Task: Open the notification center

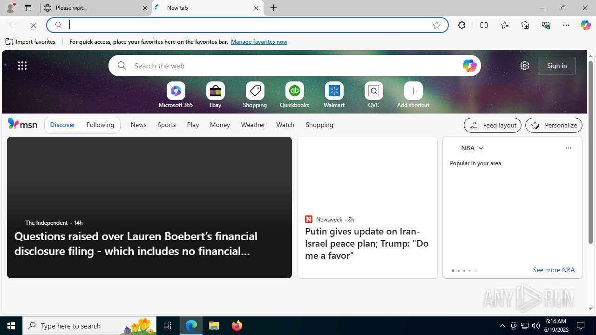Action: [581, 326]
